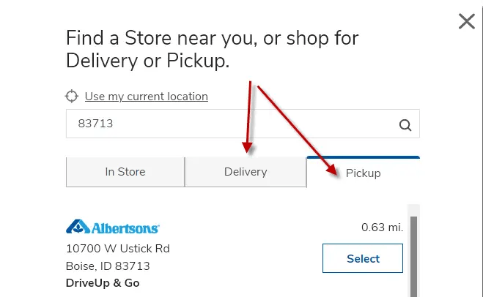Click the red arrowhead pointing at Pickup
The image size is (483, 297).
332,170
